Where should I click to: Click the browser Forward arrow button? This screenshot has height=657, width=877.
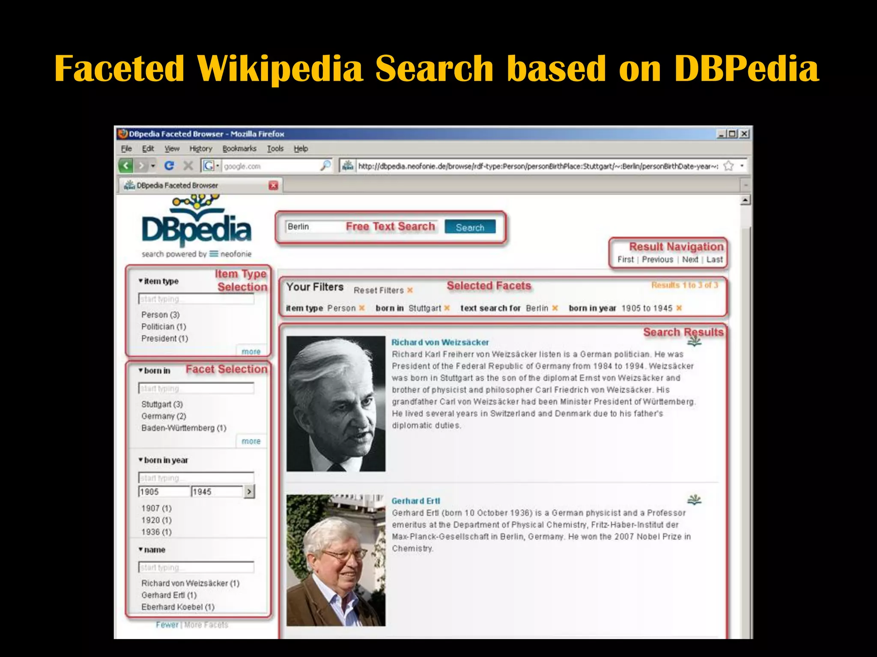point(141,166)
